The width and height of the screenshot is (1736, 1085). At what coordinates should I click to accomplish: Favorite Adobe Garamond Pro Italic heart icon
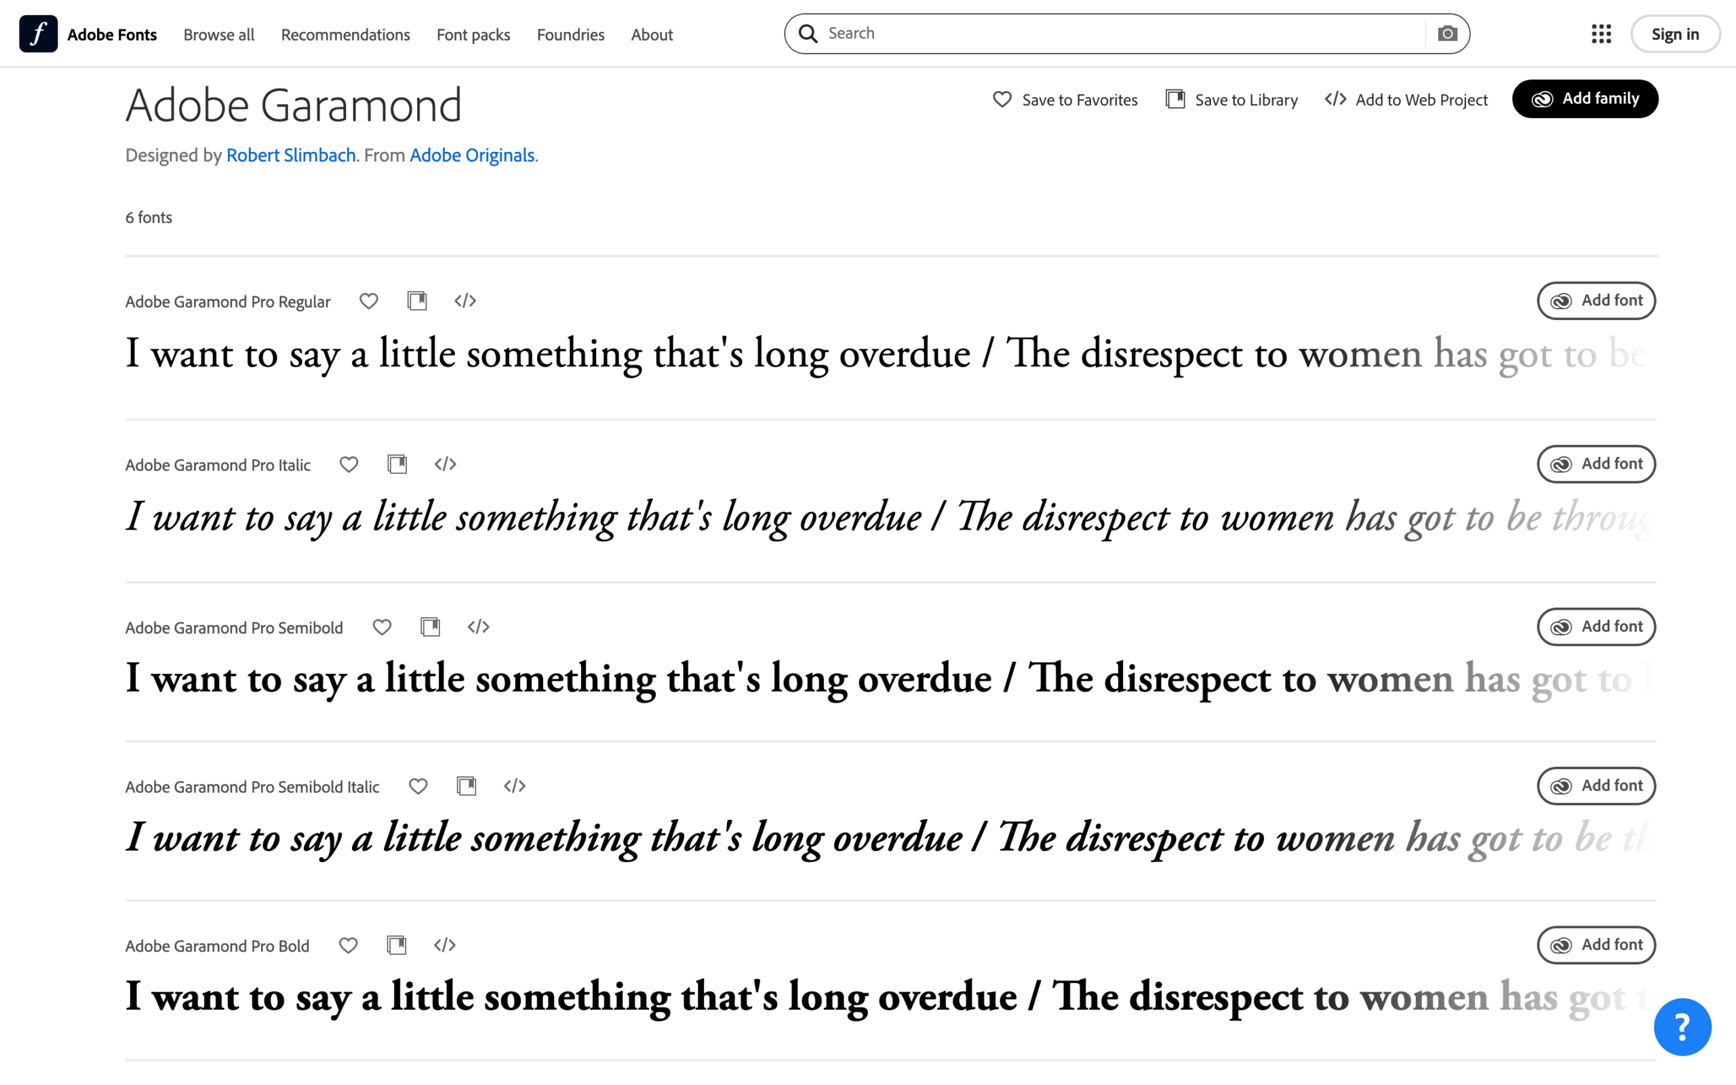(x=349, y=465)
